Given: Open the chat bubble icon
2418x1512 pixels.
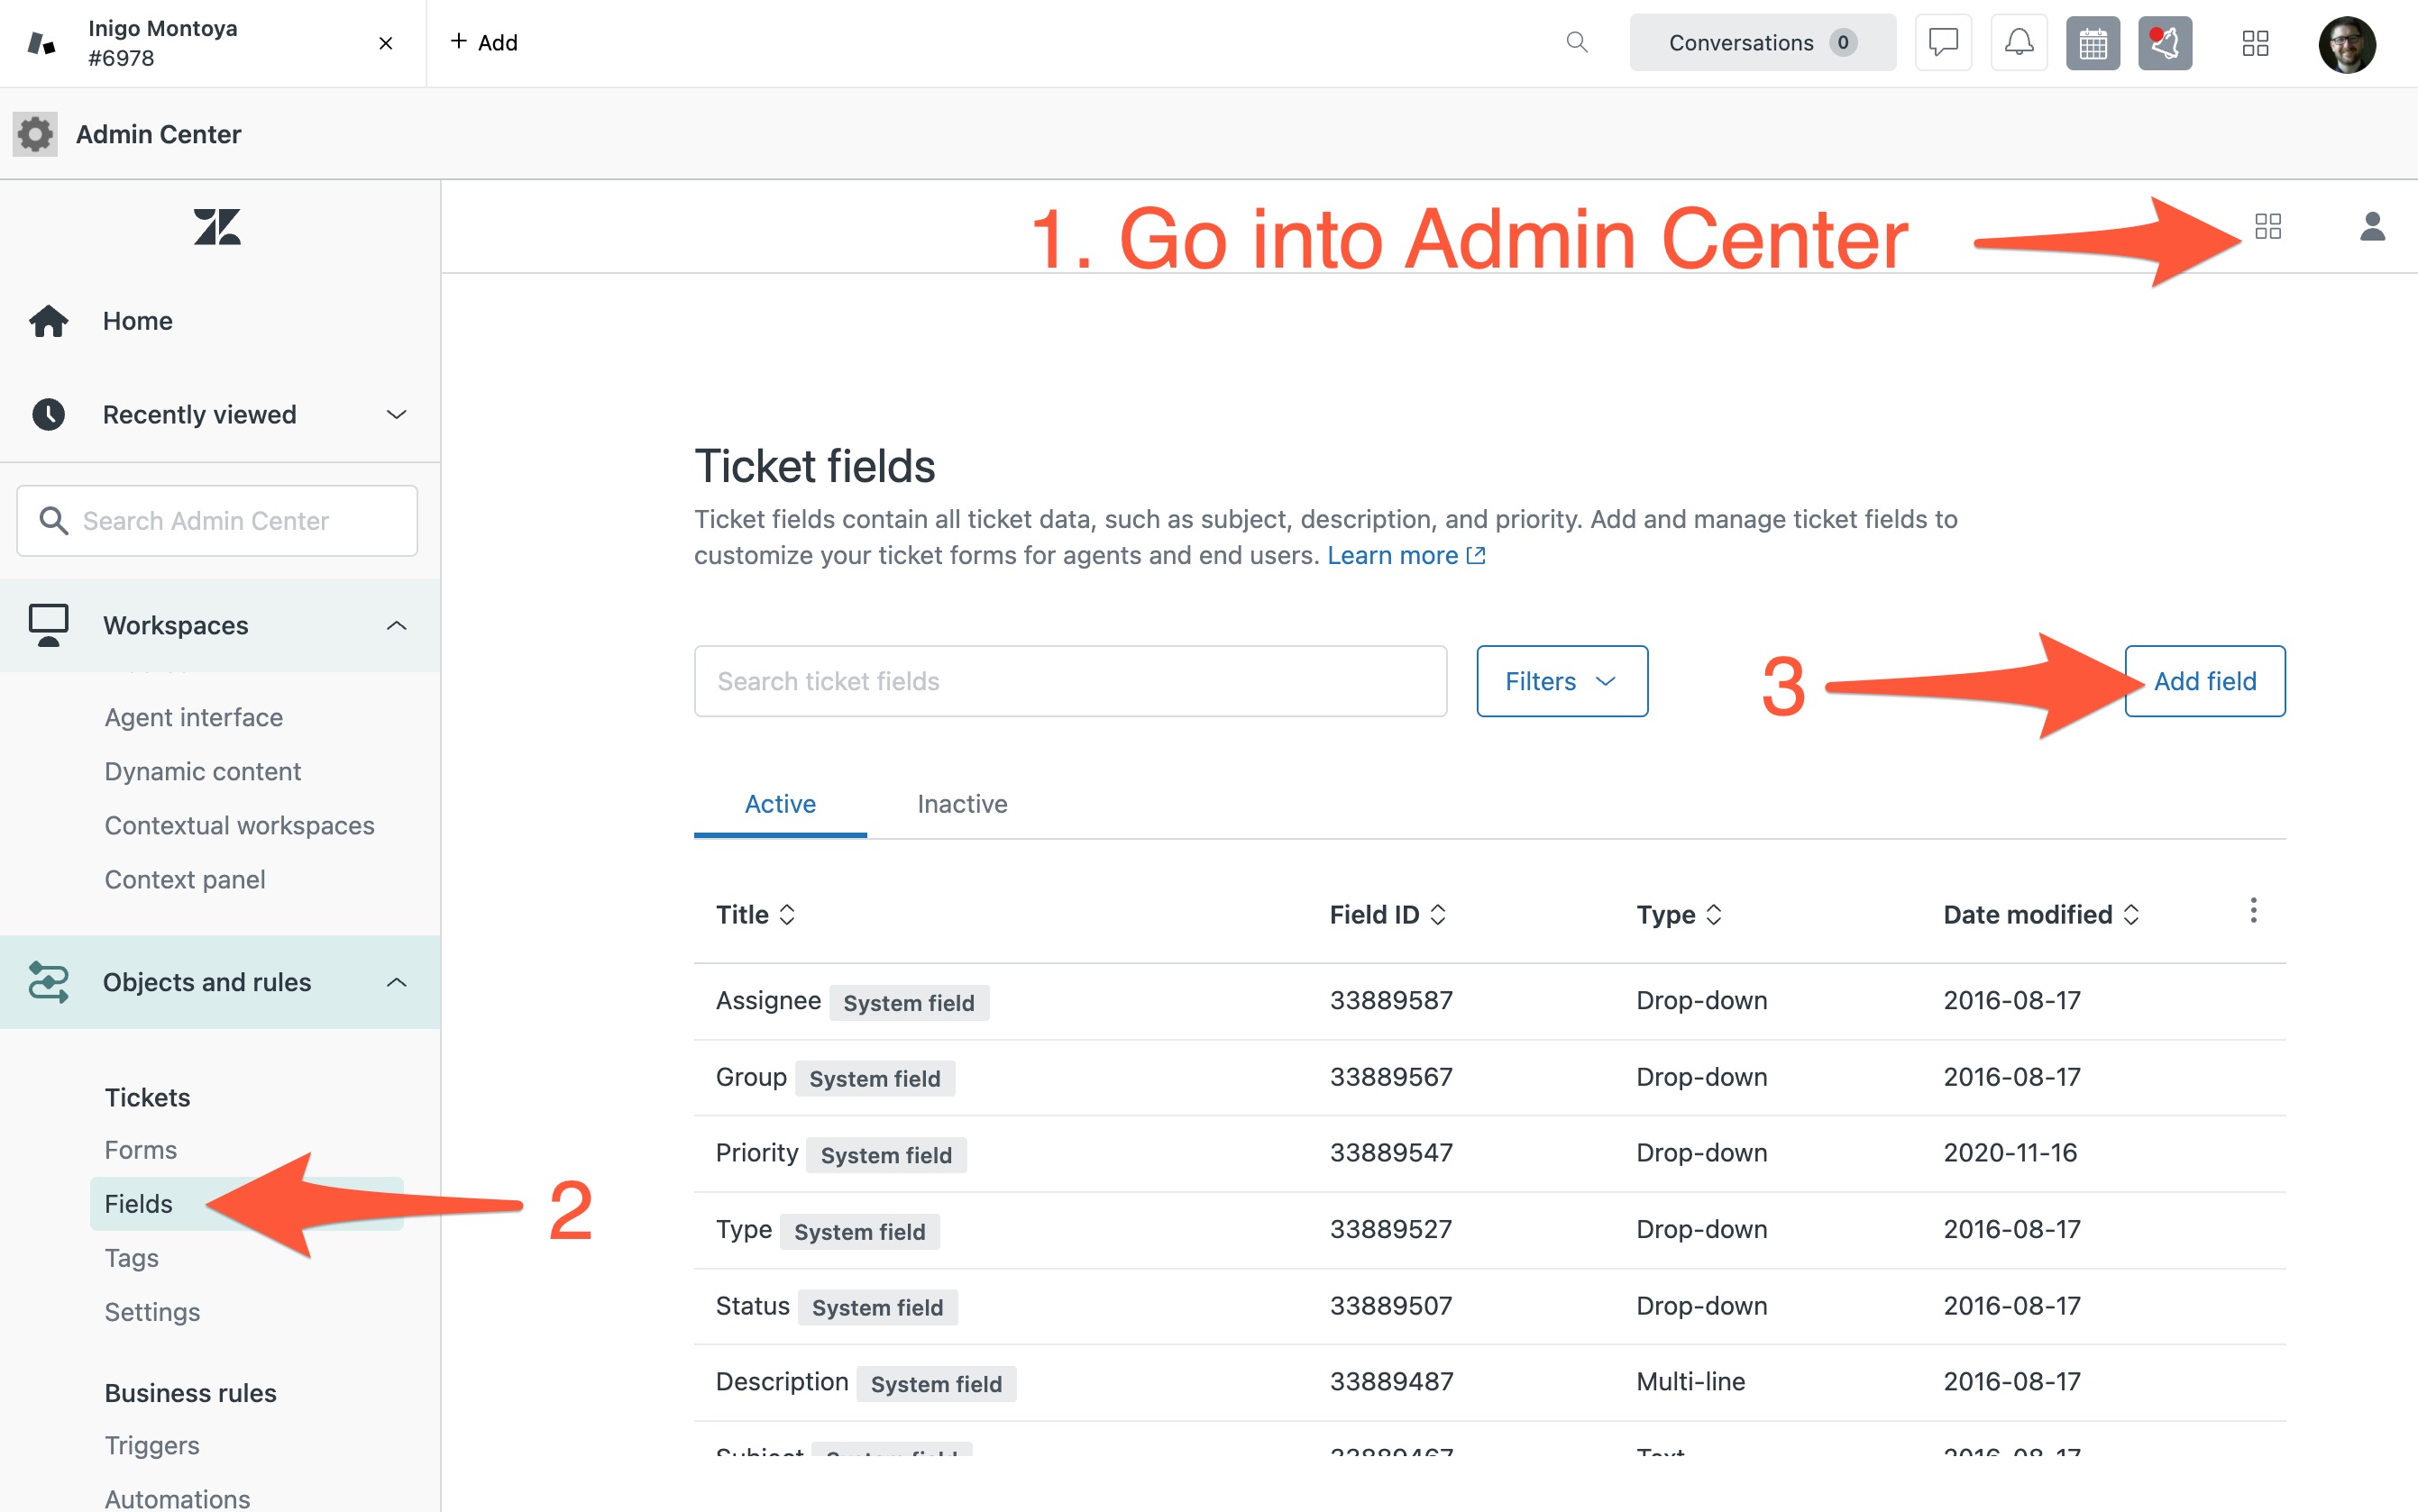Looking at the screenshot, I should [x=1943, y=43].
